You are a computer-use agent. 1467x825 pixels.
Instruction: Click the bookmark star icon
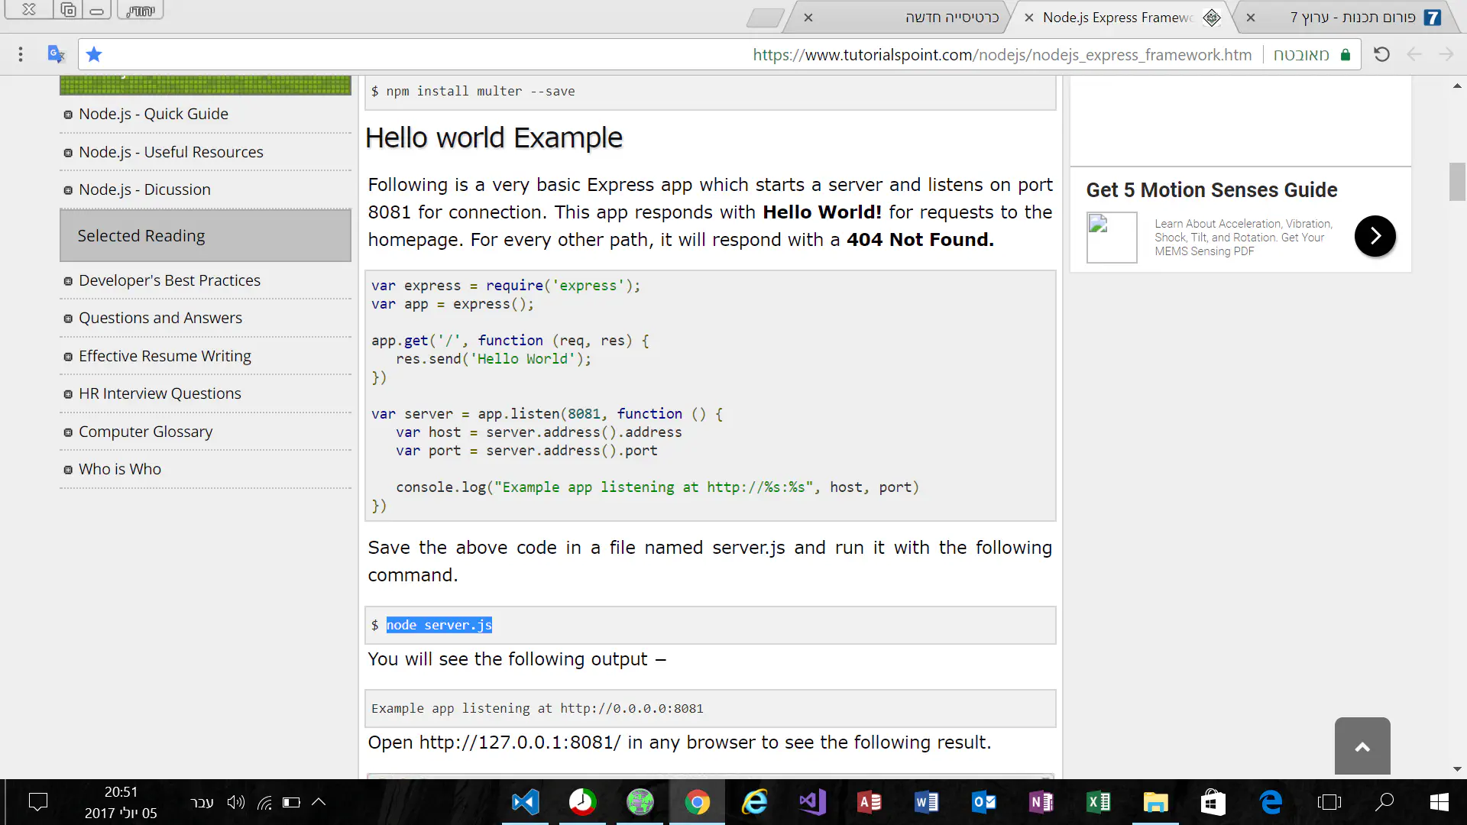[x=94, y=54]
